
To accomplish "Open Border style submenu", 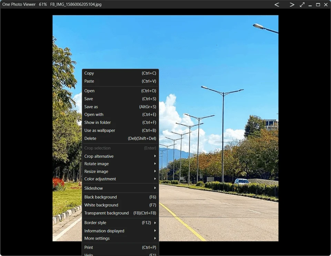I will tap(120, 223).
